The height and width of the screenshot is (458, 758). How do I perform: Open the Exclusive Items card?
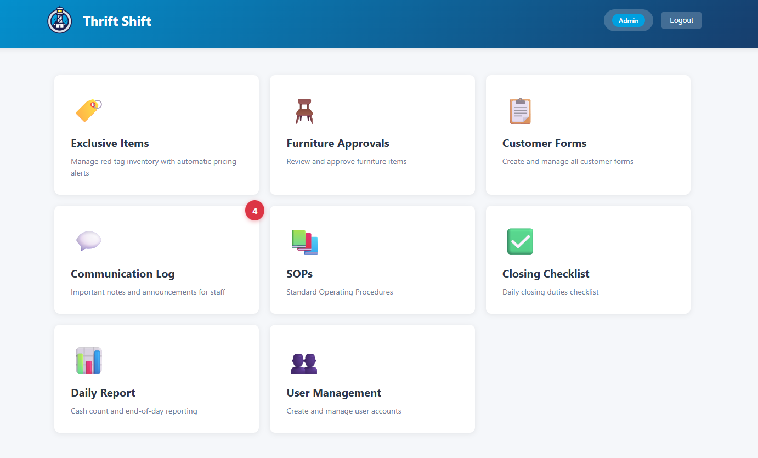click(x=156, y=135)
